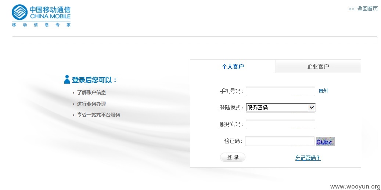The image size is (381, 190).
Task: Switch to the 个人客户 tab
Action: (x=233, y=66)
